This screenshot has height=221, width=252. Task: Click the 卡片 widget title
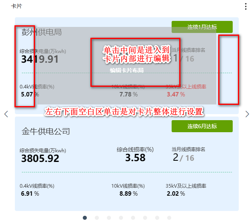tap(16, 6)
